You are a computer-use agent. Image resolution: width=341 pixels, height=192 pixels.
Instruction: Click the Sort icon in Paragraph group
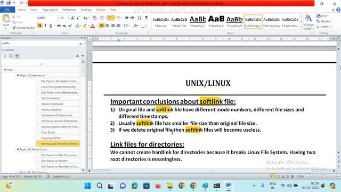coord(139,18)
